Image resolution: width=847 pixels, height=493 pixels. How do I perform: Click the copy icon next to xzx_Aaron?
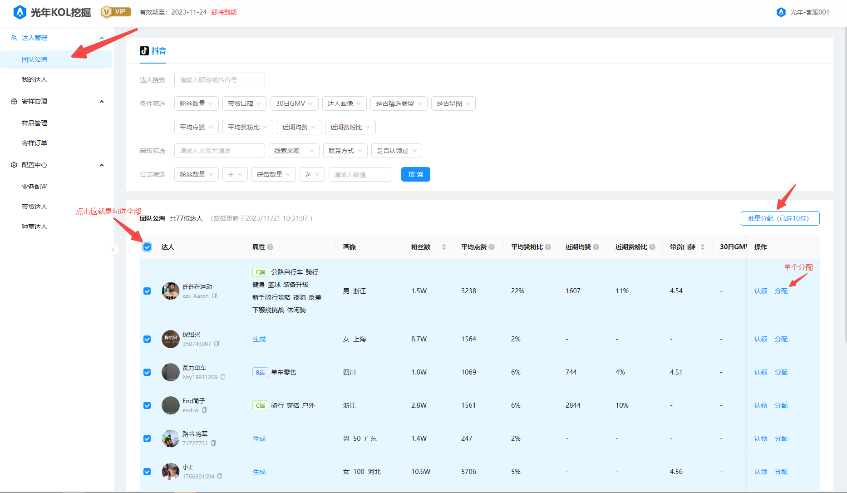(x=214, y=296)
